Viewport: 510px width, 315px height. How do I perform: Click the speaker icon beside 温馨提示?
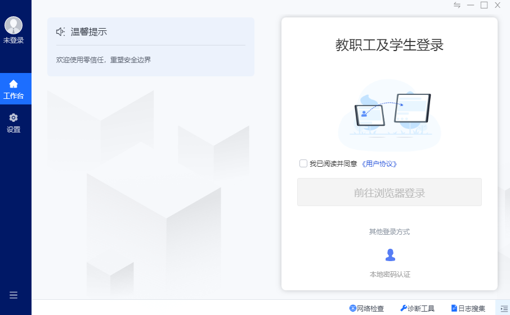[60, 32]
